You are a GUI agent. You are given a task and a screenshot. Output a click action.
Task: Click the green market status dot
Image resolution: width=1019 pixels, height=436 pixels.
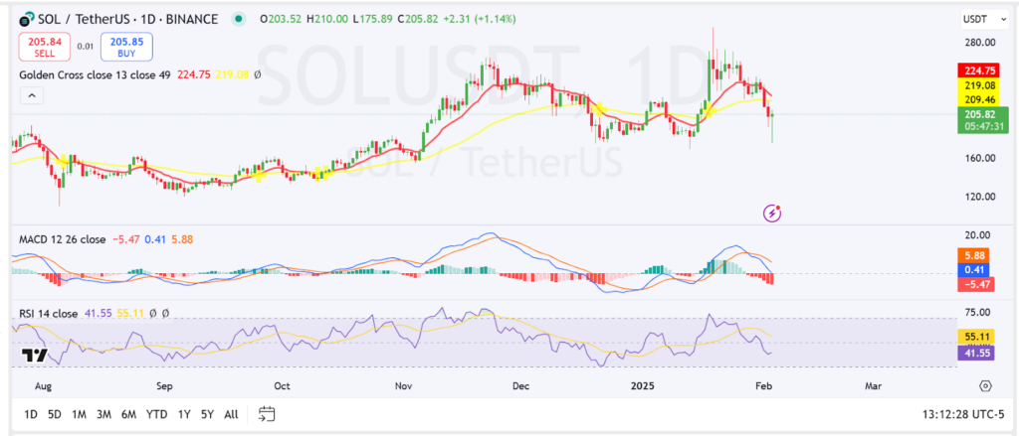point(239,19)
